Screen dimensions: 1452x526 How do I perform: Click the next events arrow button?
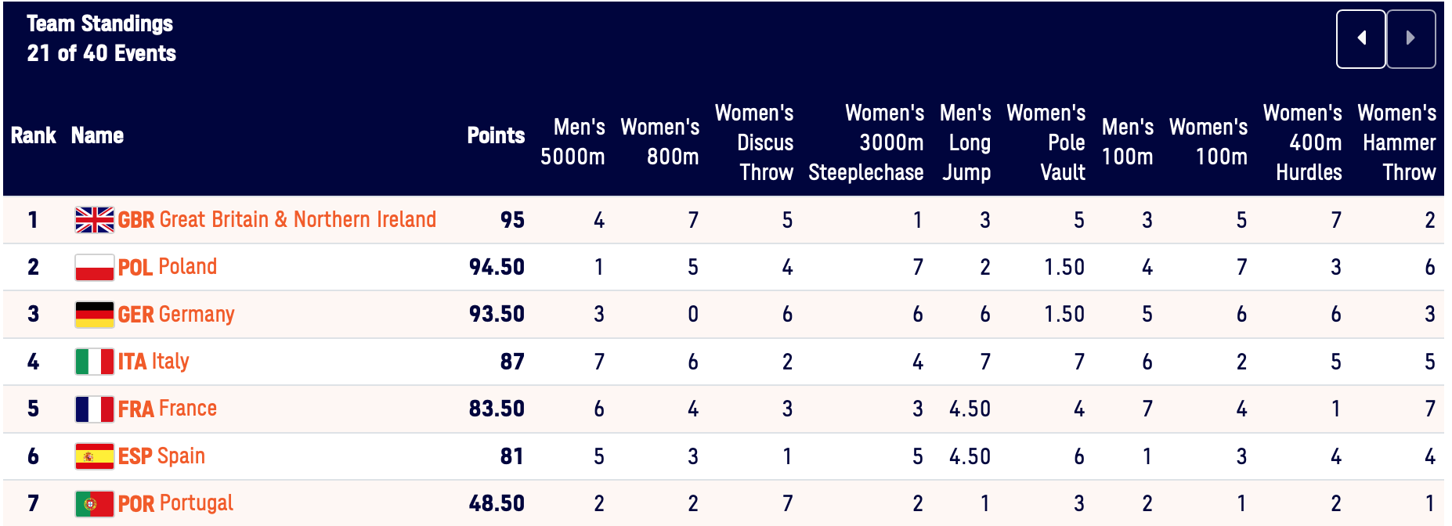click(1410, 38)
